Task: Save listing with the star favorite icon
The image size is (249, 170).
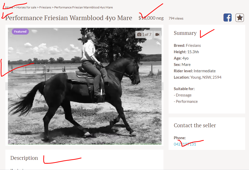Action: pyautogui.click(x=240, y=18)
